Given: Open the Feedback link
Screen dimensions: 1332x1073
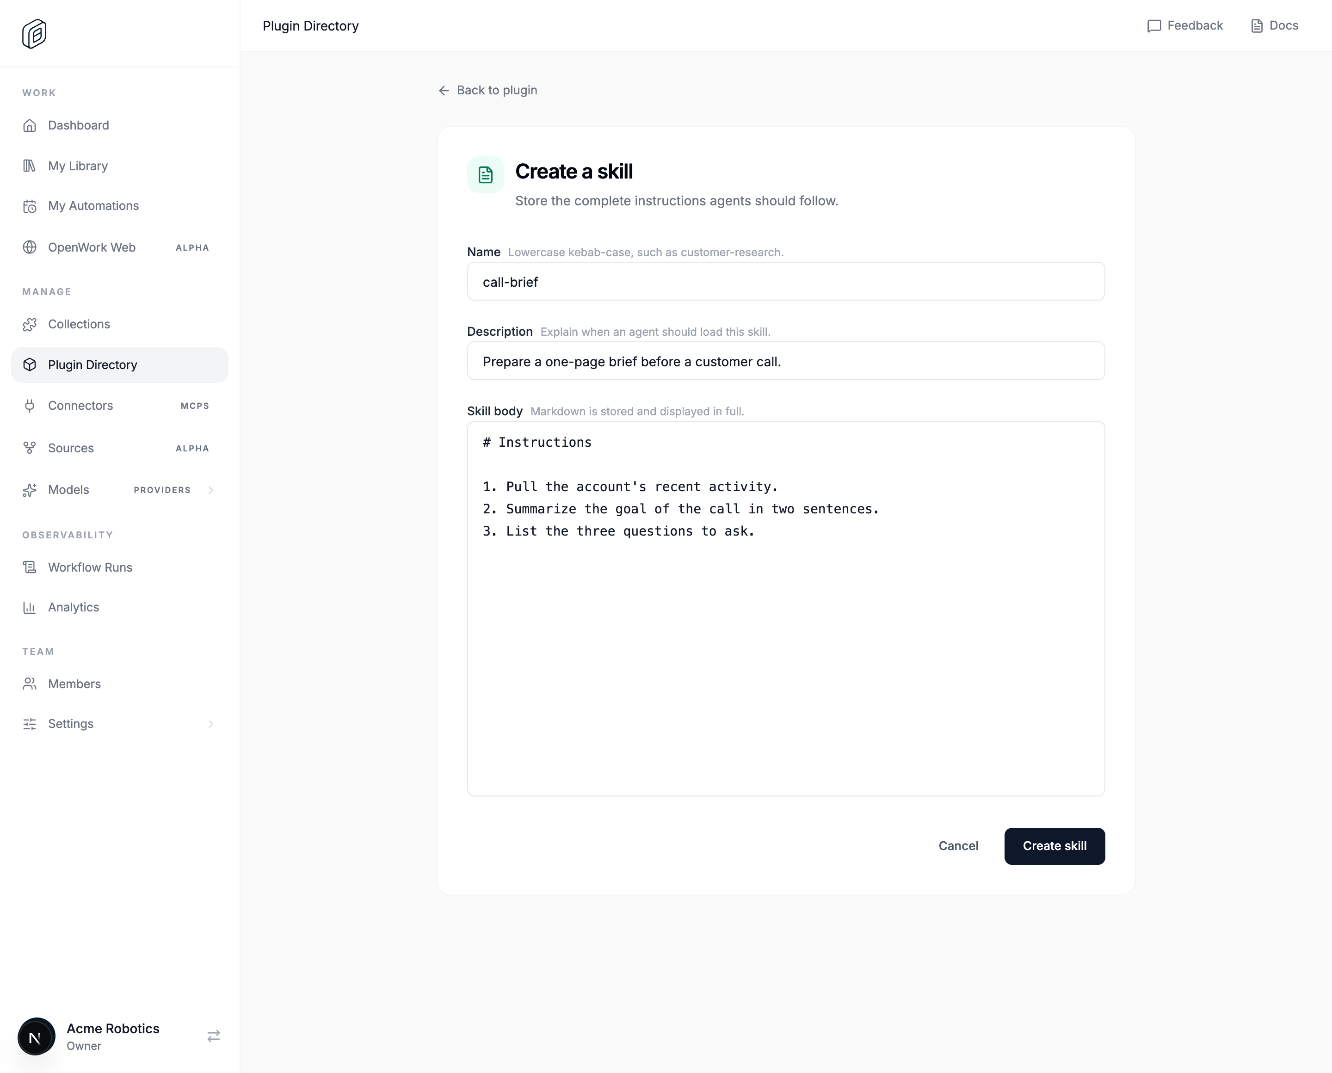Looking at the screenshot, I should coord(1185,26).
